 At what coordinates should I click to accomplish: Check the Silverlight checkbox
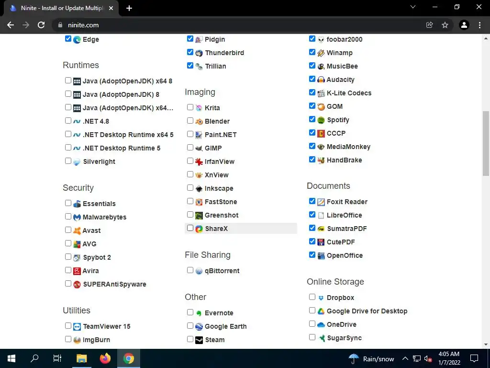[68, 161]
